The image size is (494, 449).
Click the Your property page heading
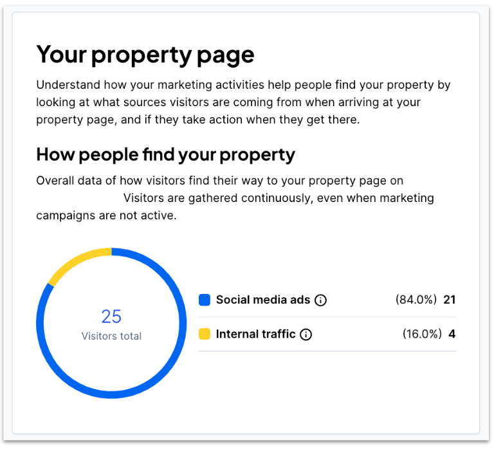pos(145,55)
